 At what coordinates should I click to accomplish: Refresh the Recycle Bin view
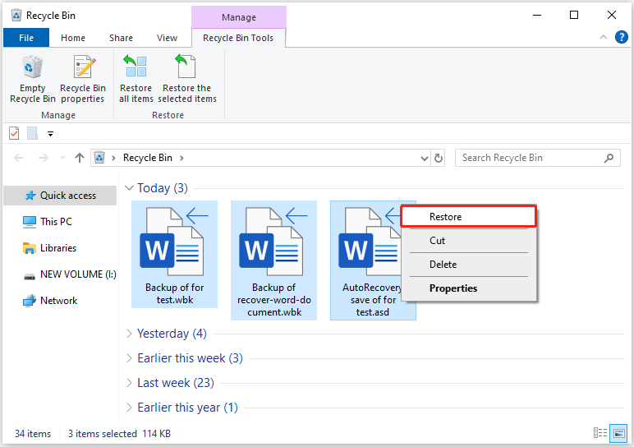[439, 158]
